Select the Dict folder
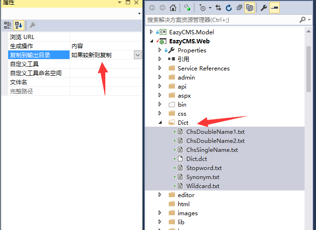 (183, 123)
